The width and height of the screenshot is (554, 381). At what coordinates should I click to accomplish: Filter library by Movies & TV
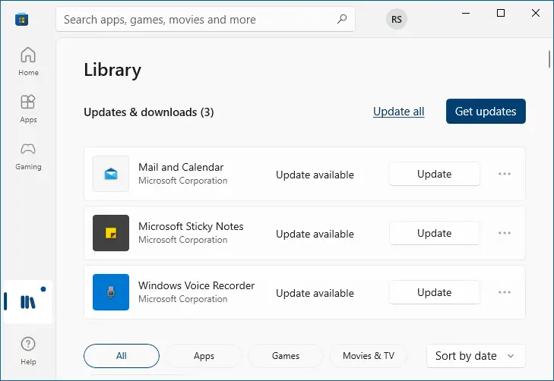[369, 356]
